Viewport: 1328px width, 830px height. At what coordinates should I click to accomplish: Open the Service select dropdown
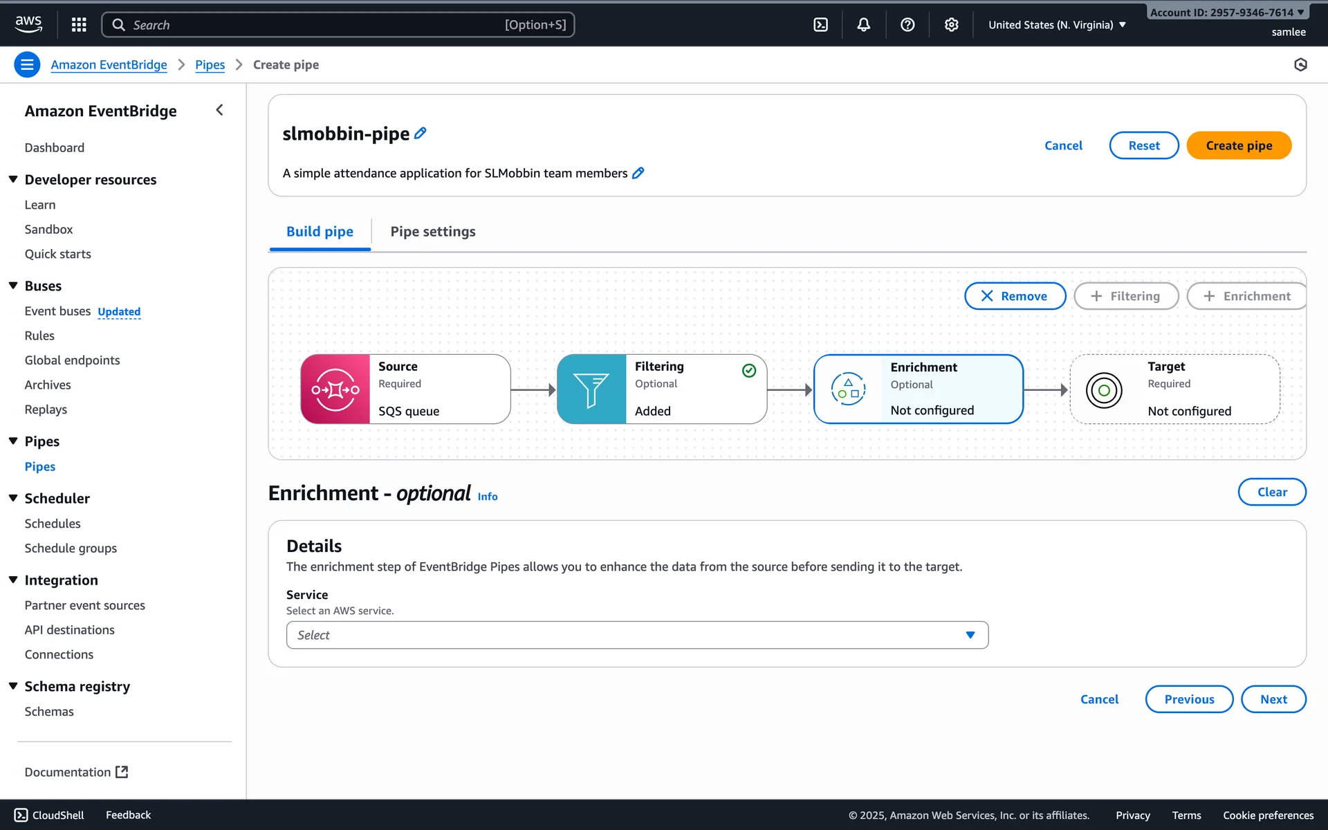tap(637, 635)
